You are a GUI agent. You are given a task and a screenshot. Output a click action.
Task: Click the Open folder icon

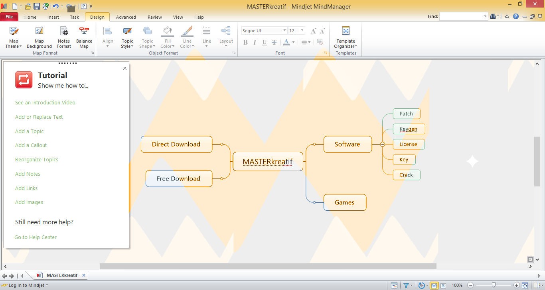click(28, 6)
